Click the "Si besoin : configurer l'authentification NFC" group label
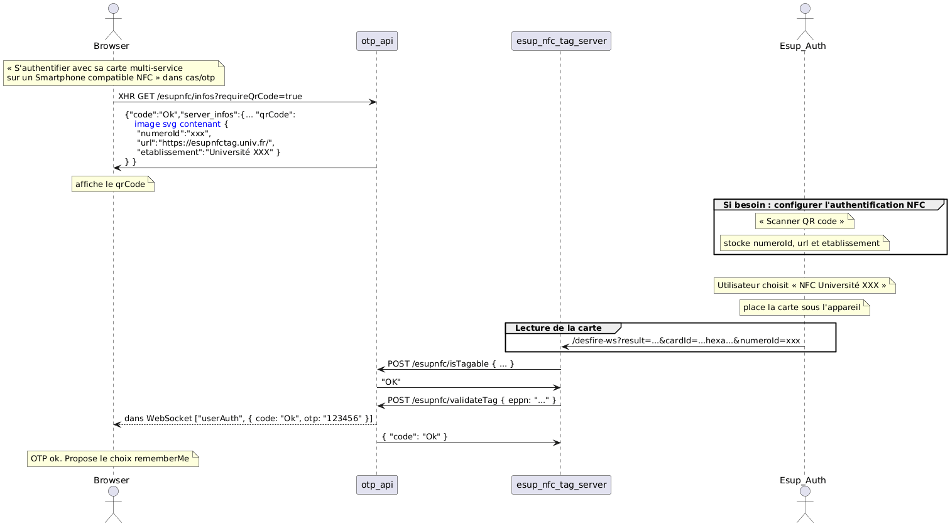 coord(824,205)
